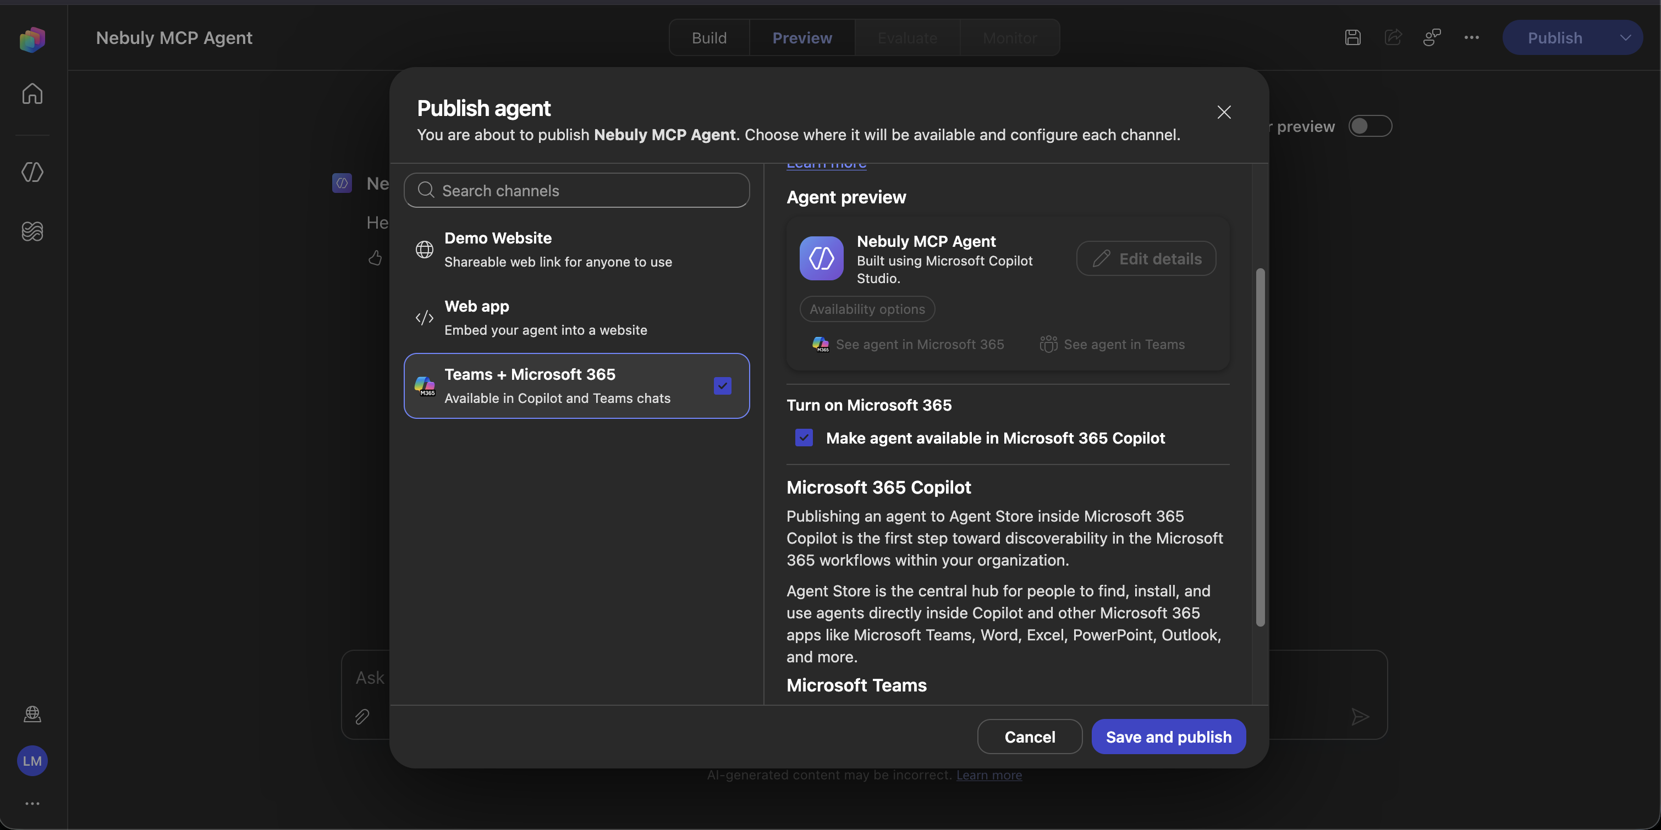The width and height of the screenshot is (1661, 830).
Task: Click the search magnifier icon
Action: click(426, 190)
